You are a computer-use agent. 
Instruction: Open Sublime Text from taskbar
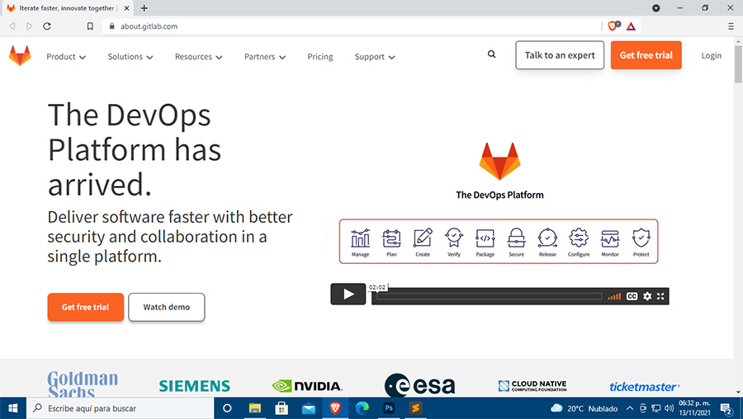pyautogui.click(x=415, y=408)
